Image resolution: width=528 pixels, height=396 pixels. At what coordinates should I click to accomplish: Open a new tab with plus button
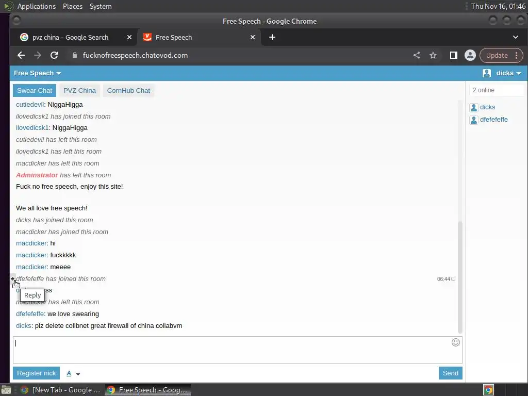pyautogui.click(x=272, y=37)
